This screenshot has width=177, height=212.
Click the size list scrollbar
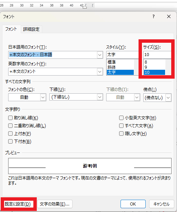(168, 67)
